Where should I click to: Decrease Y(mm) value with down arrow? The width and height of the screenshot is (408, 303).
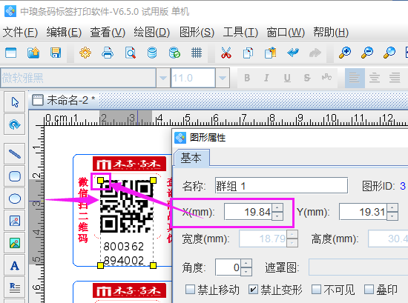(x=392, y=216)
